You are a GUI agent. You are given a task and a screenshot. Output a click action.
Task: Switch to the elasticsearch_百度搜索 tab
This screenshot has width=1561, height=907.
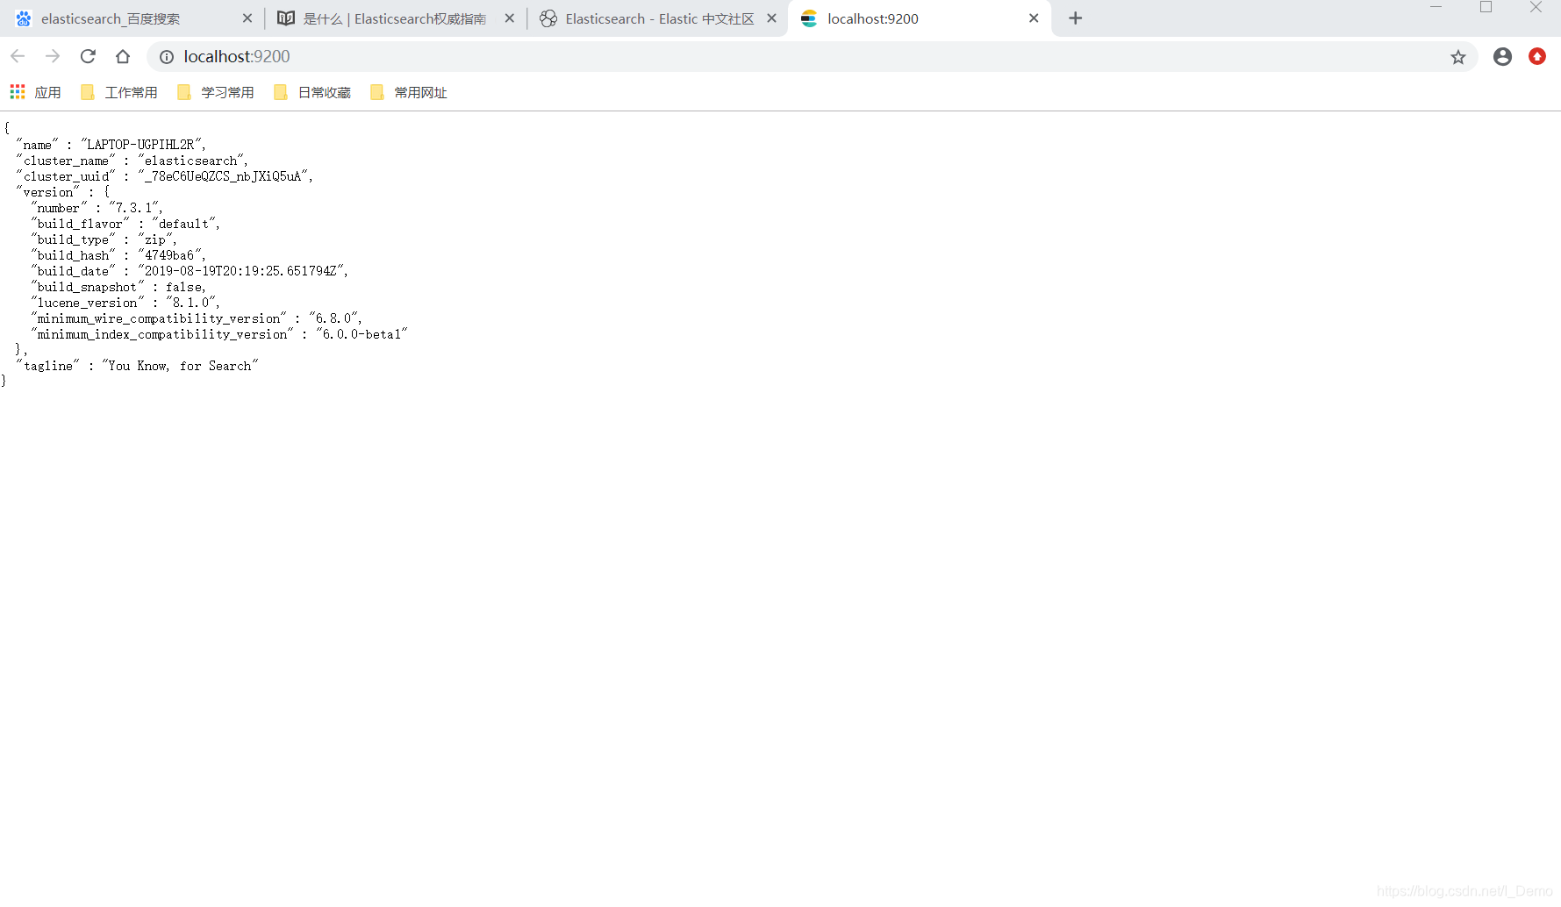132,18
